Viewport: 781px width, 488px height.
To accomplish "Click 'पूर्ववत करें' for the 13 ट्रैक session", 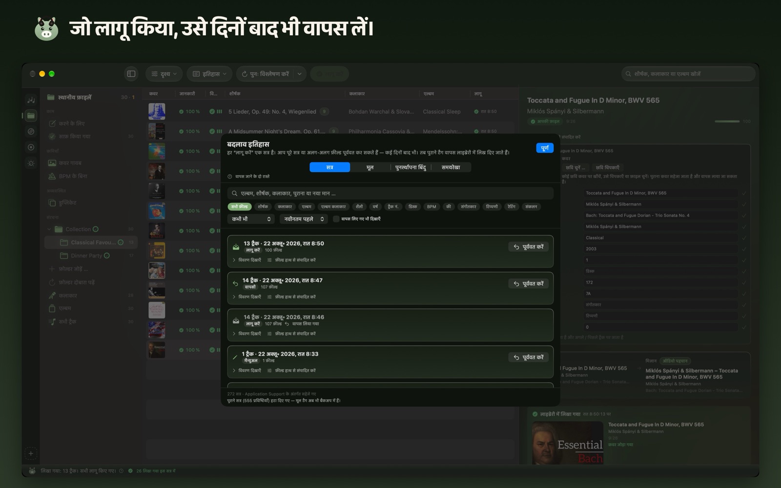I will 529,247.
